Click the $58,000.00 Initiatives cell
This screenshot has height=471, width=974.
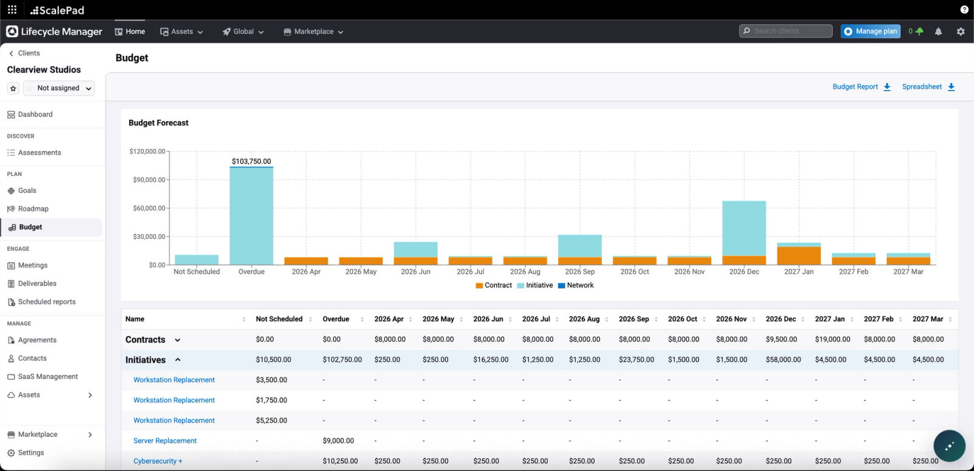point(783,360)
